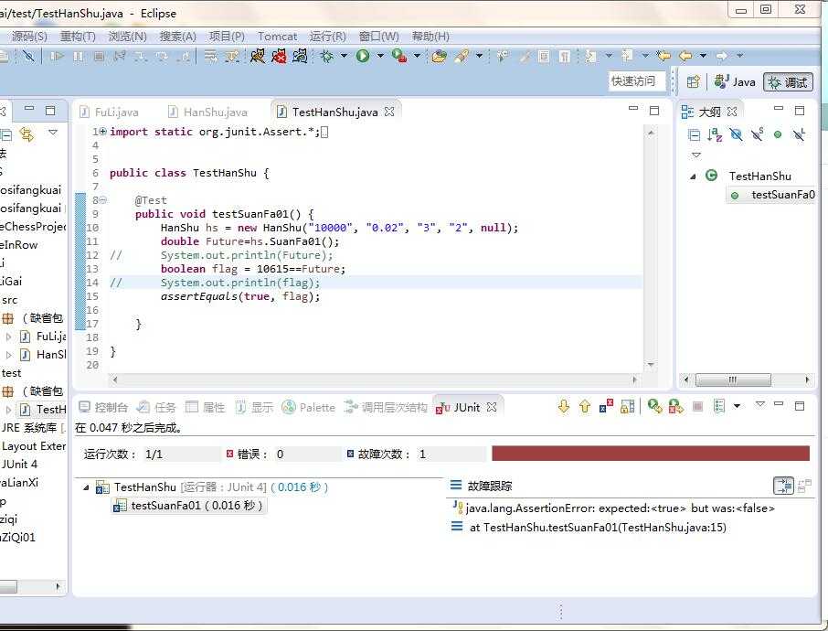Open JUnit view menu triangle

point(759,404)
